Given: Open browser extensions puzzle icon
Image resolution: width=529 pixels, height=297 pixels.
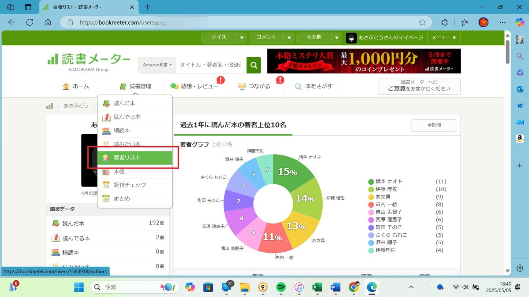Looking at the screenshot, I should point(445,22).
